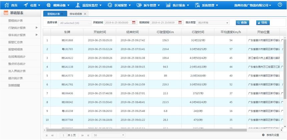This screenshot has height=140, width=287.
Task: Click the video reel icon for 视频录像
Action: [49, 5]
